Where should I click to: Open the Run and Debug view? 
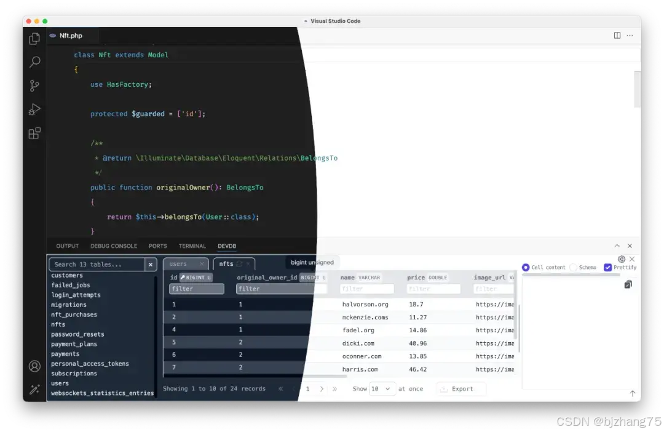click(34, 110)
